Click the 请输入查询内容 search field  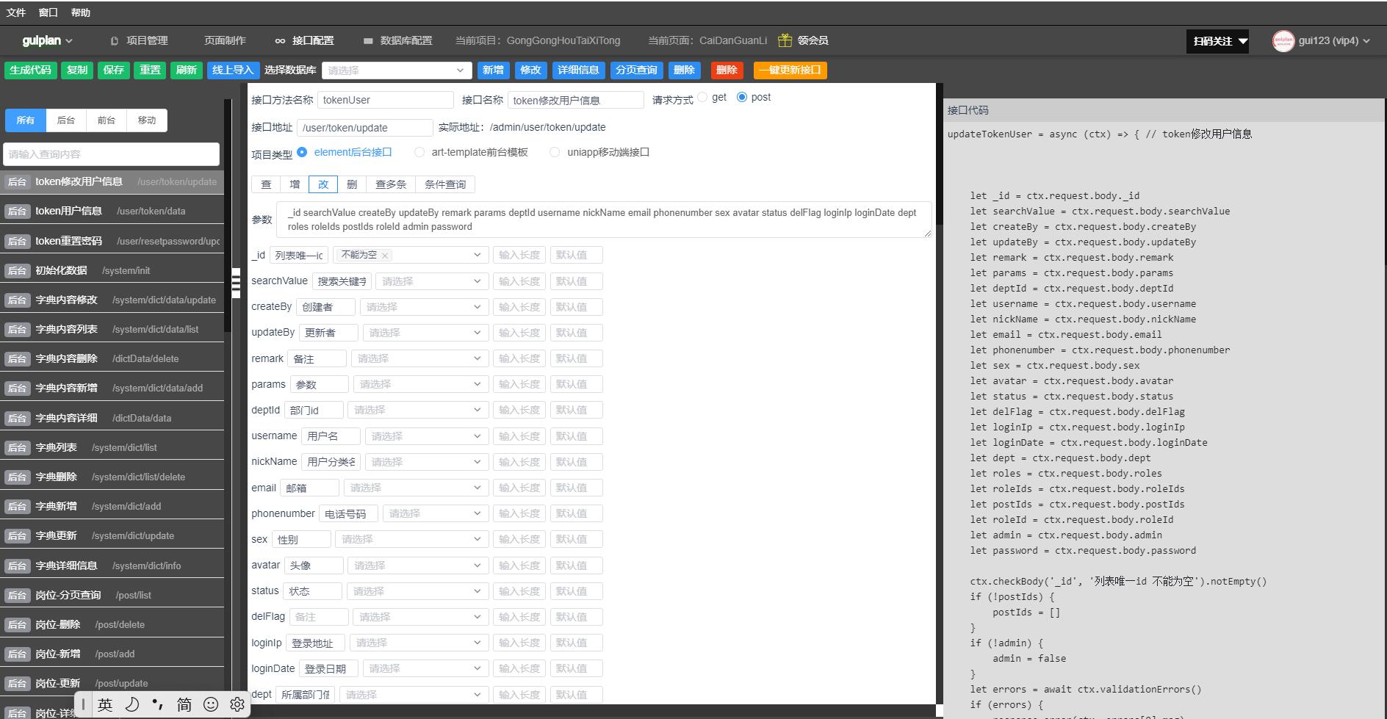point(111,154)
